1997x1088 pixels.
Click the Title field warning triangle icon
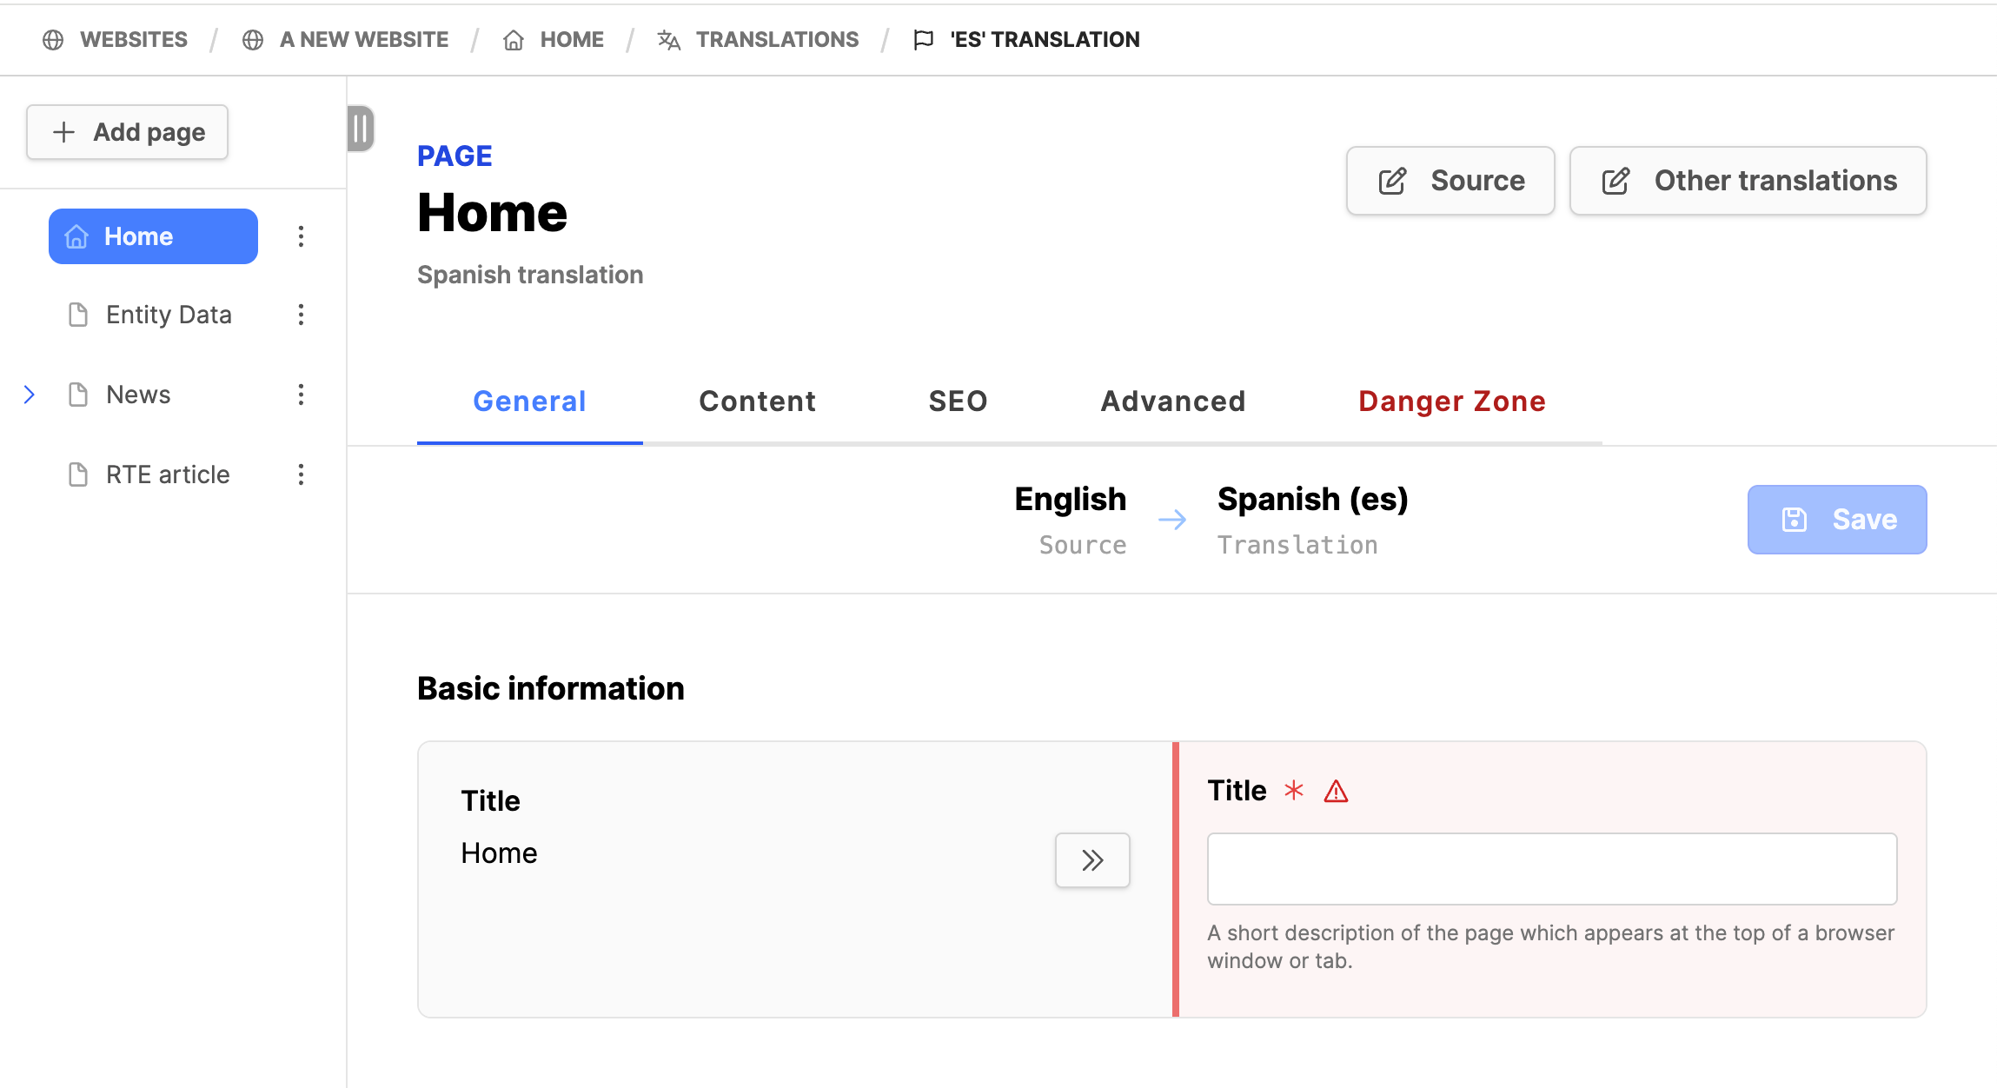coord(1336,792)
